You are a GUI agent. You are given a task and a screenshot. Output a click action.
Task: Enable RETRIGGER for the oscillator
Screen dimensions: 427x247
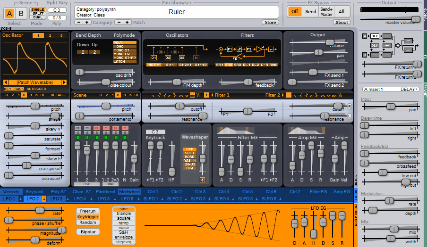[36, 89]
